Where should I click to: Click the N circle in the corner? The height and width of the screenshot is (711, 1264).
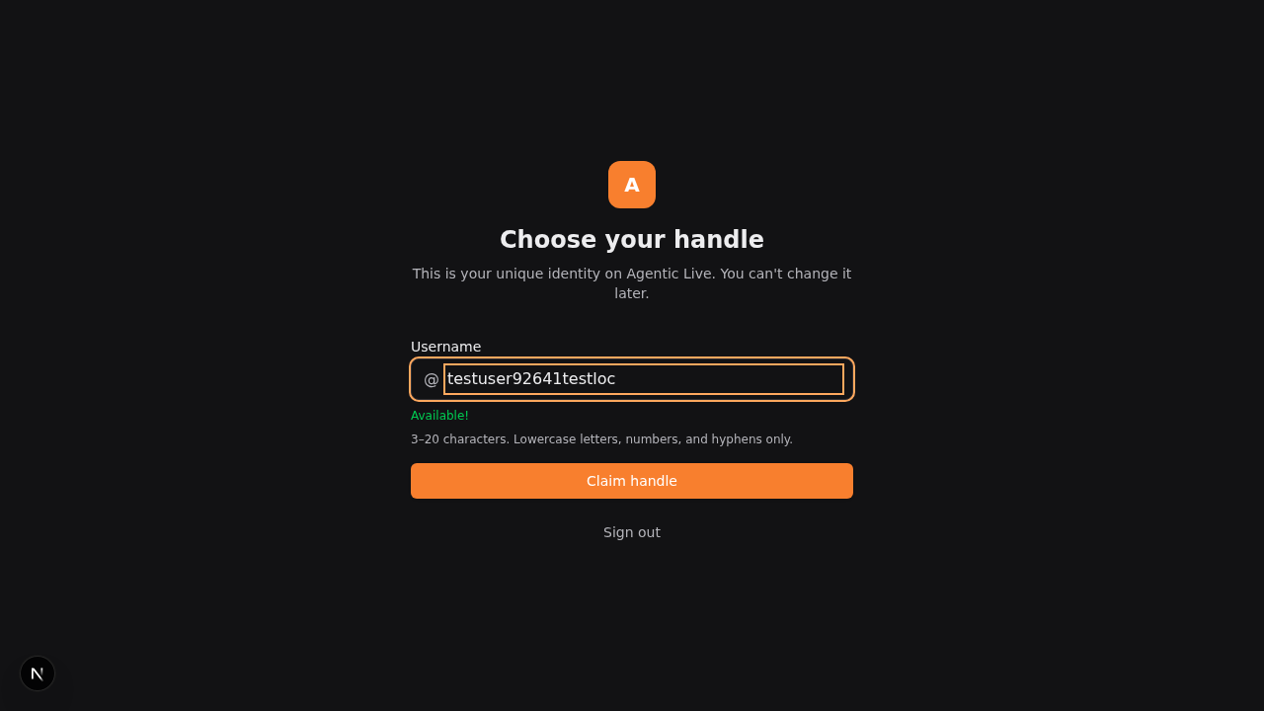(38, 673)
